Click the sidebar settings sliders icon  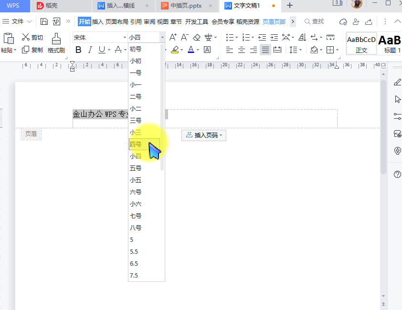pyautogui.click(x=397, y=116)
